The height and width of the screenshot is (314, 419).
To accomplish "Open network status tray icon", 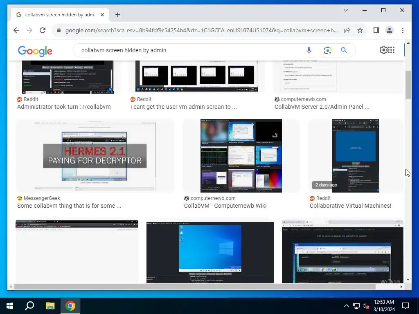I will (x=356, y=306).
